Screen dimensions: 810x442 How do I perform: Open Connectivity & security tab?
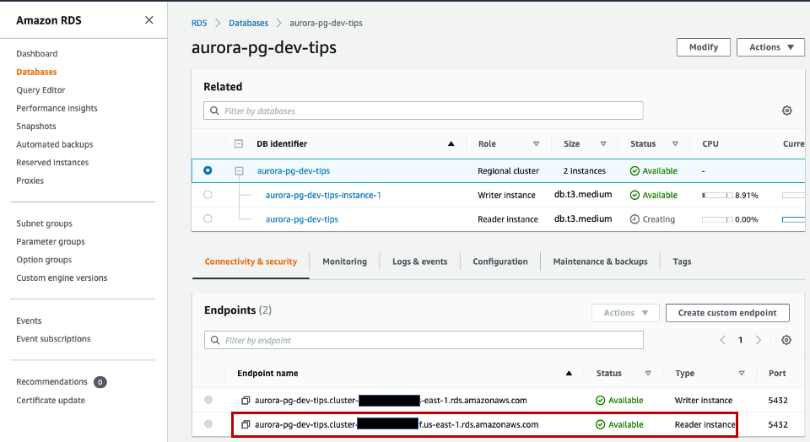pyautogui.click(x=251, y=261)
